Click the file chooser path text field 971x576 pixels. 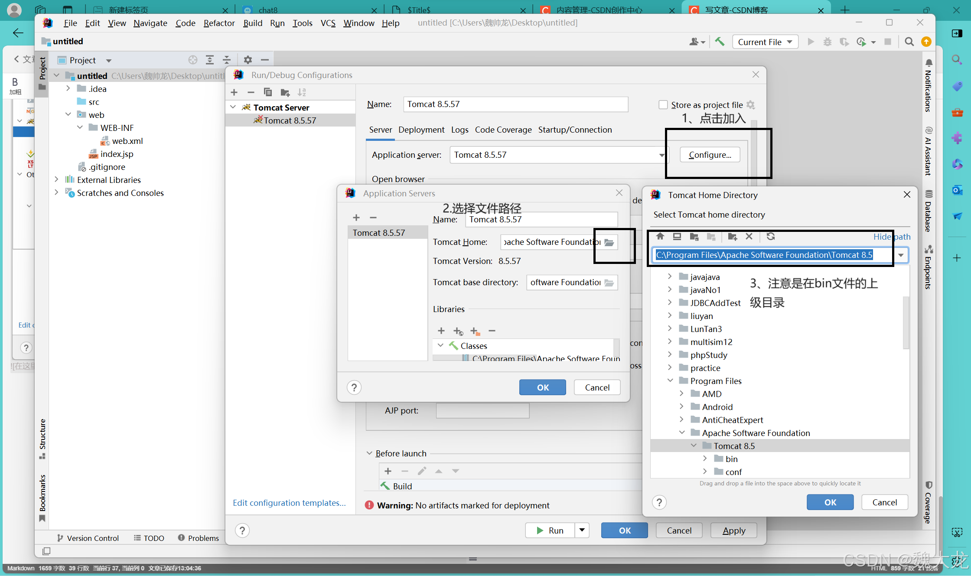coord(773,255)
